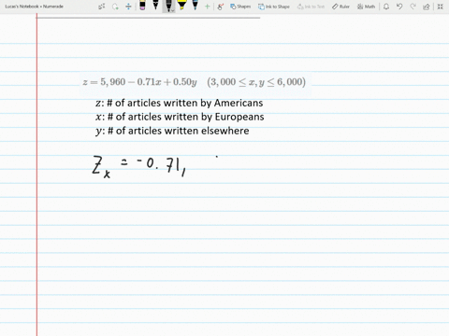Show the Ruler
This screenshot has width=449, height=336.
(340, 7)
